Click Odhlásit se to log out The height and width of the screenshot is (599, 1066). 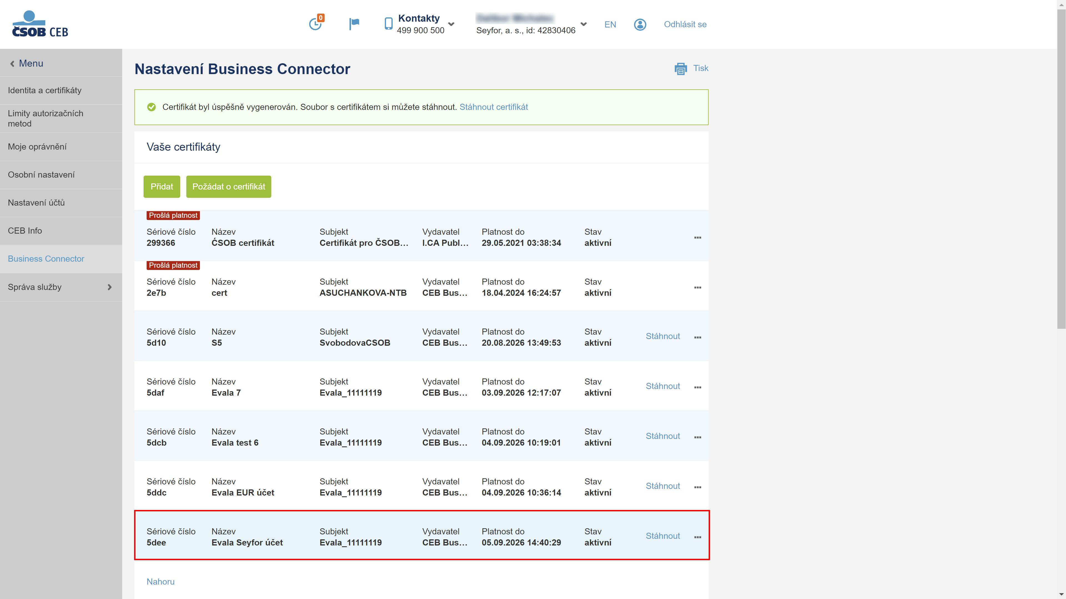coord(685,24)
